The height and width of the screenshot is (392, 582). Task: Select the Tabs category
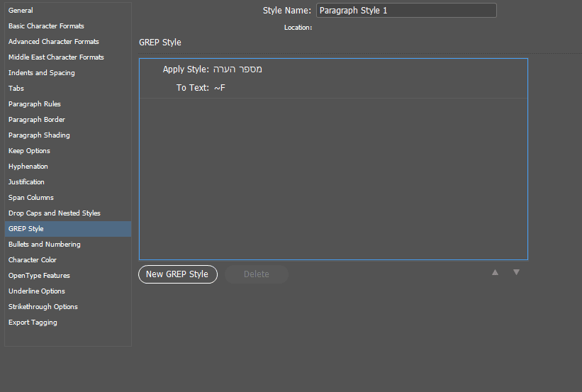tap(16, 89)
